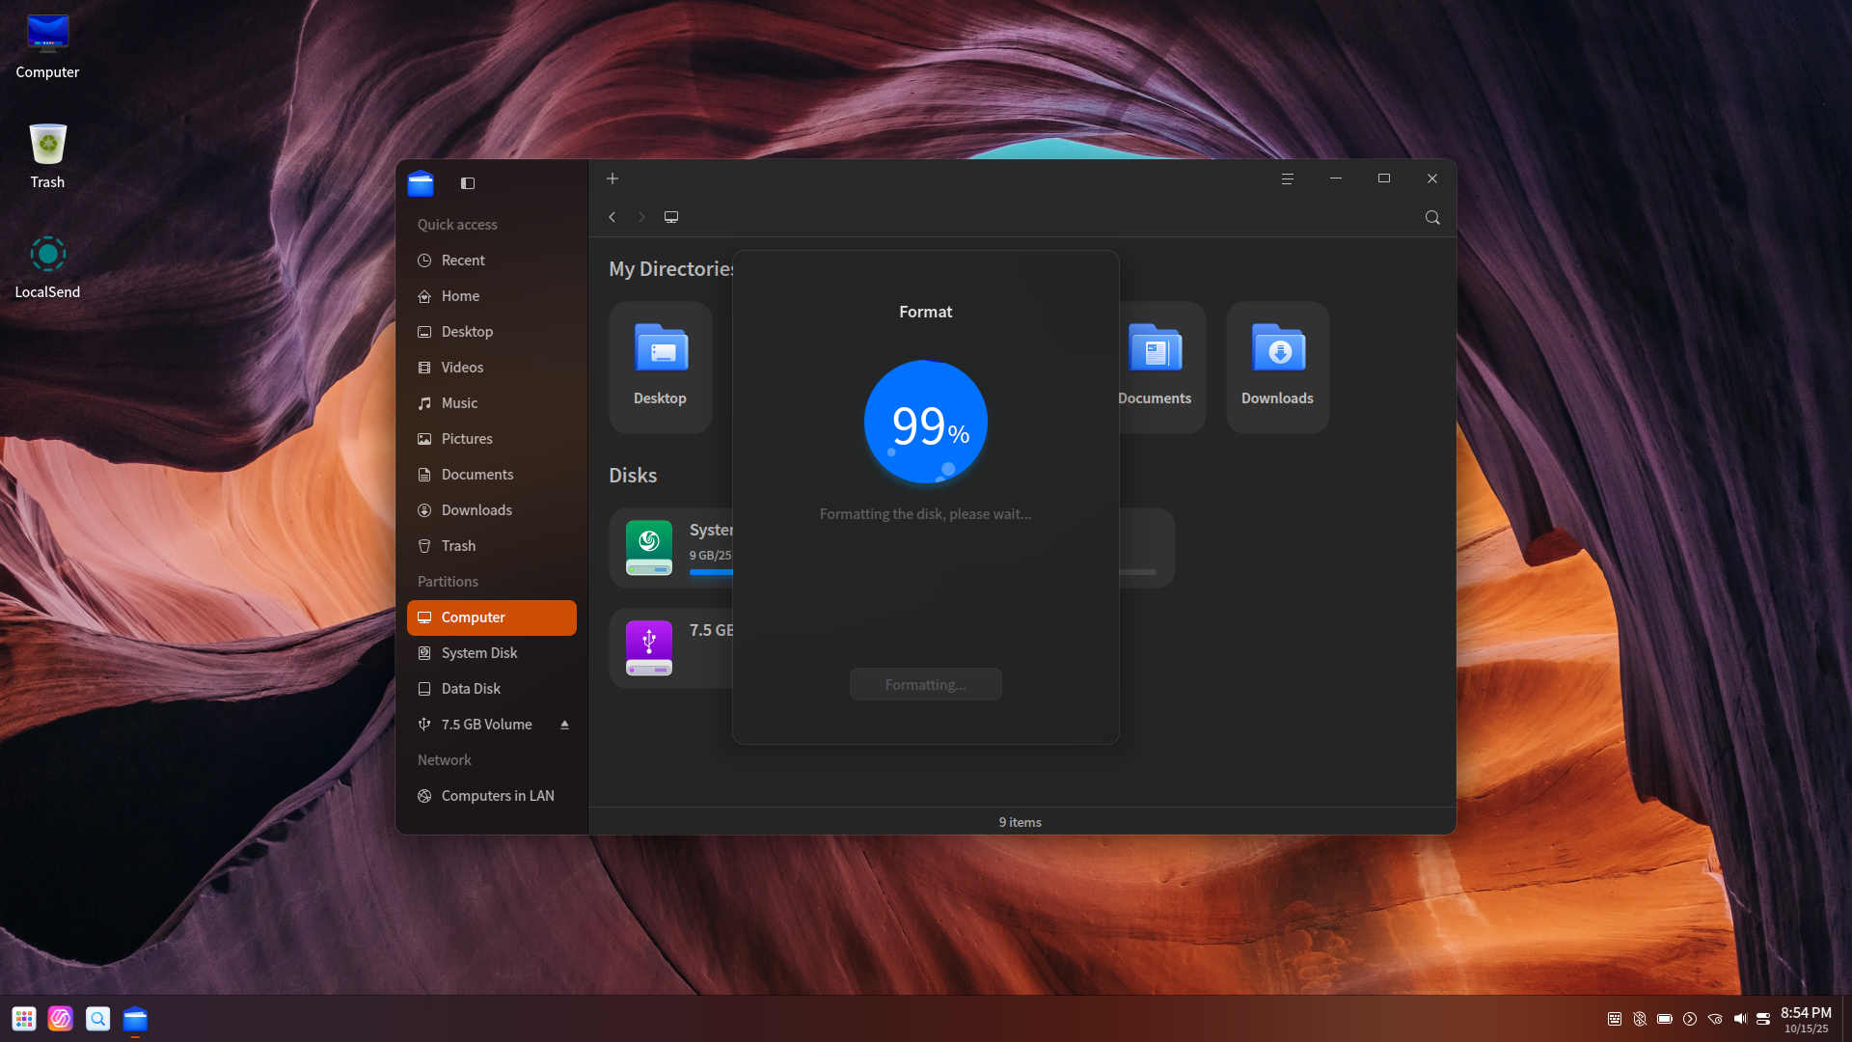Click the search magnifier icon
The height and width of the screenshot is (1042, 1852).
pyautogui.click(x=1432, y=217)
